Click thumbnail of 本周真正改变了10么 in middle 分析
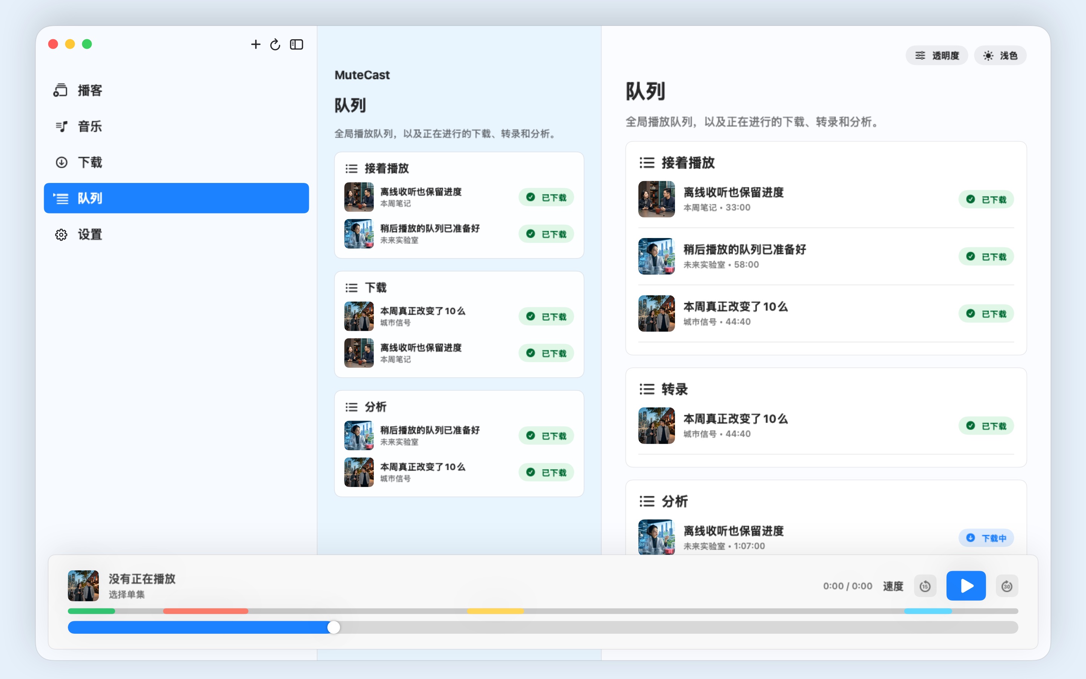The height and width of the screenshot is (679, 1086). [x=359, y=472]
